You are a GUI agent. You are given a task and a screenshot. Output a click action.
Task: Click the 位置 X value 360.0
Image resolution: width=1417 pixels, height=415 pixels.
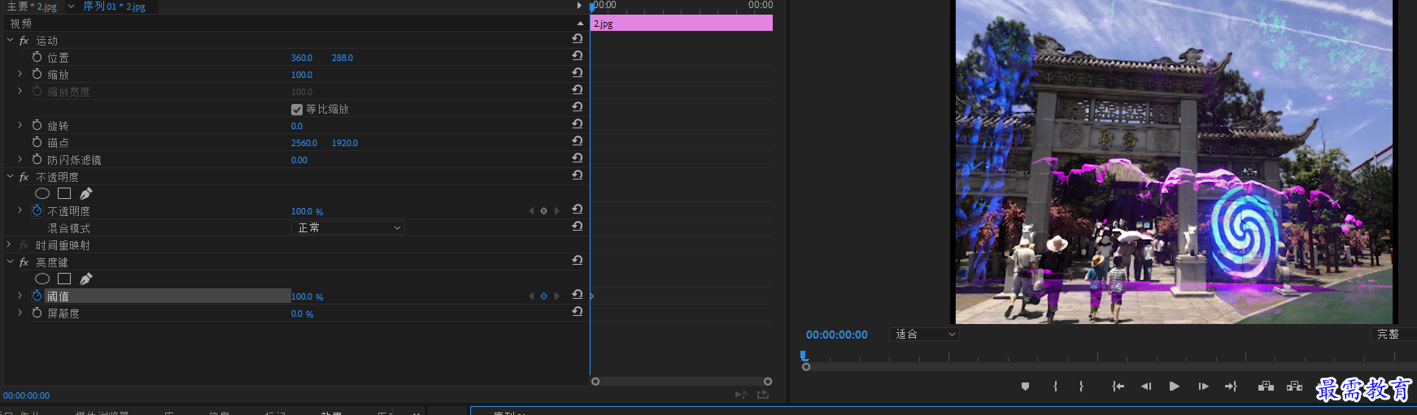point(302,58)
